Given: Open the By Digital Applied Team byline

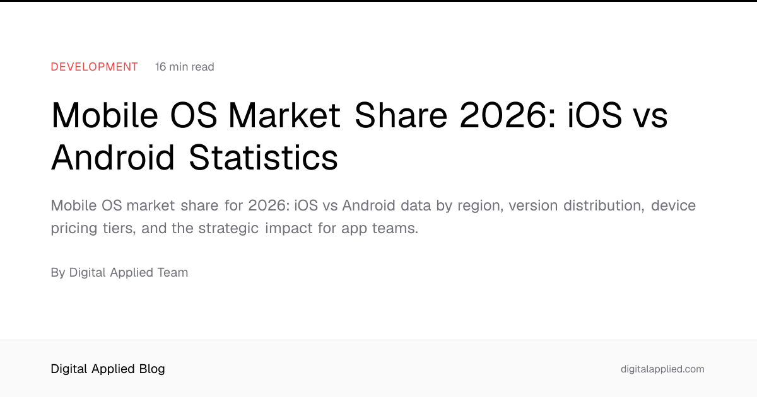Looking at the screenshot, I should [x=119, y=273].
